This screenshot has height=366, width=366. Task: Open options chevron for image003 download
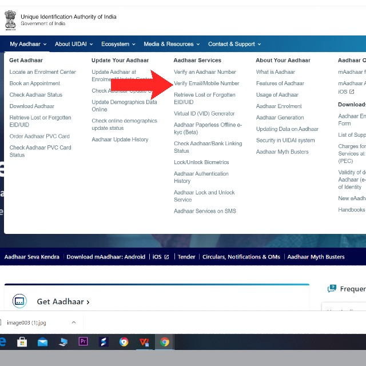click(x=74, y=323)
